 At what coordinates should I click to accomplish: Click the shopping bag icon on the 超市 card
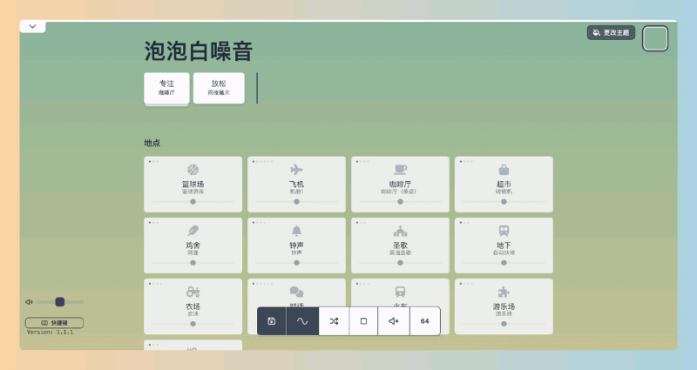(x=504, y=170)
